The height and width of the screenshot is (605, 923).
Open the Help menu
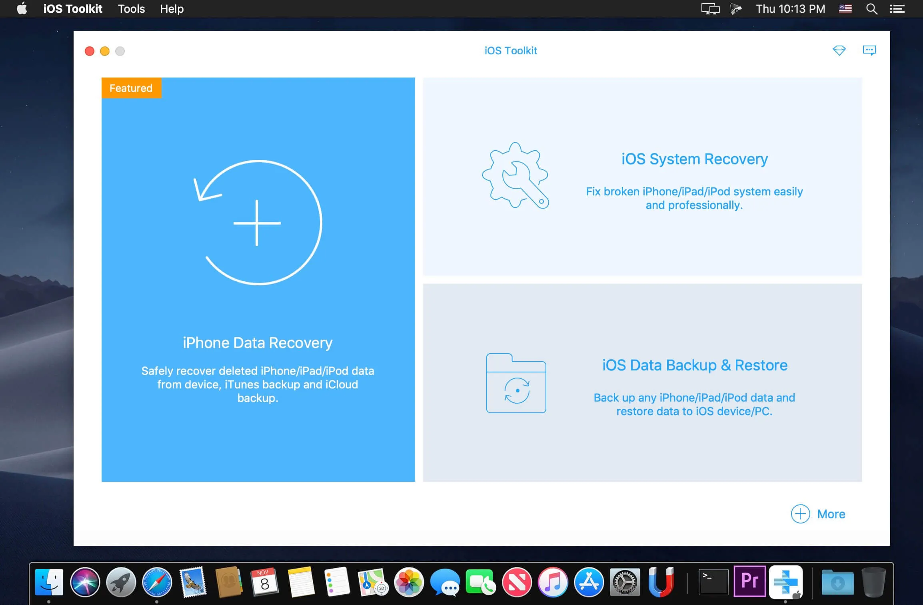click(x=171, y=8)
